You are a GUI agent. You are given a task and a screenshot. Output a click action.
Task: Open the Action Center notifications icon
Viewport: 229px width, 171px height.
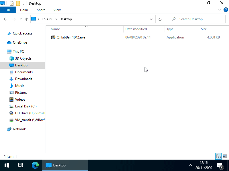click(x=220, y=166)
